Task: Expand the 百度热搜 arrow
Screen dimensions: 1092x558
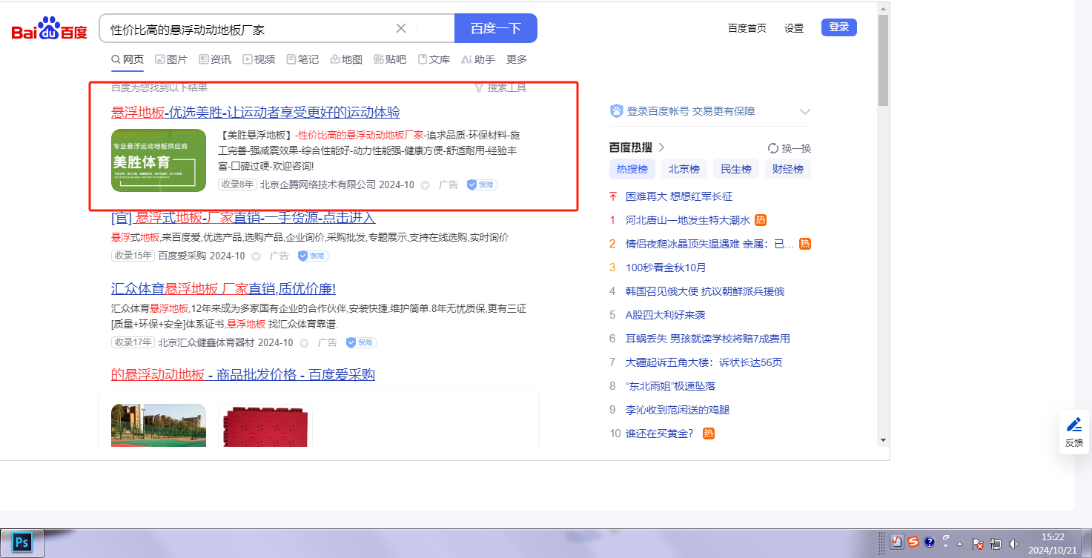Action: tap(661, 147)
